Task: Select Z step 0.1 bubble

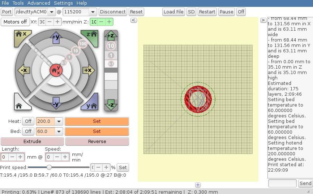Action: click(x=111, y=64)
